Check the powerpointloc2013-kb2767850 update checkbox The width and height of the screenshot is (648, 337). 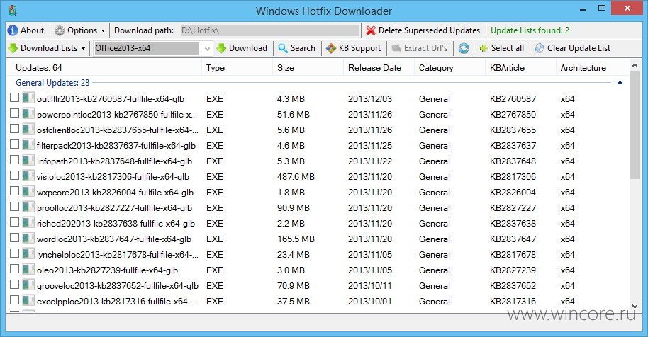14,113
